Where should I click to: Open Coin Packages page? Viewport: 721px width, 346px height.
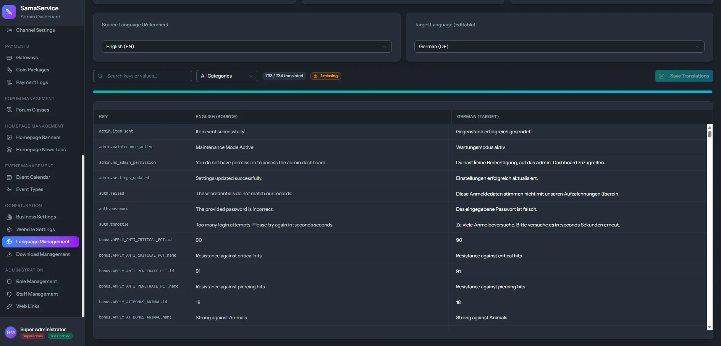coord(40,70)
